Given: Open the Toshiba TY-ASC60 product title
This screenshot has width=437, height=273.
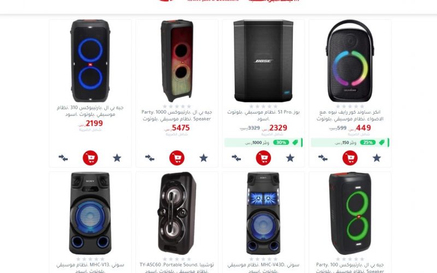Looking at the screenshot, I should pos(176,268).
